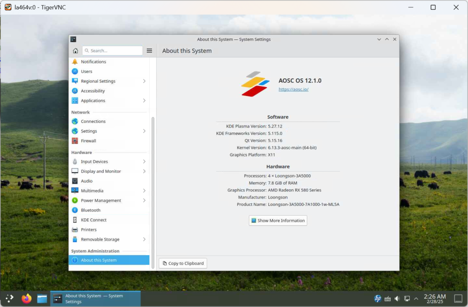Screen dimensions: 468x307
Task: Click Power Management green icon
Action: (x=75, y=200)
